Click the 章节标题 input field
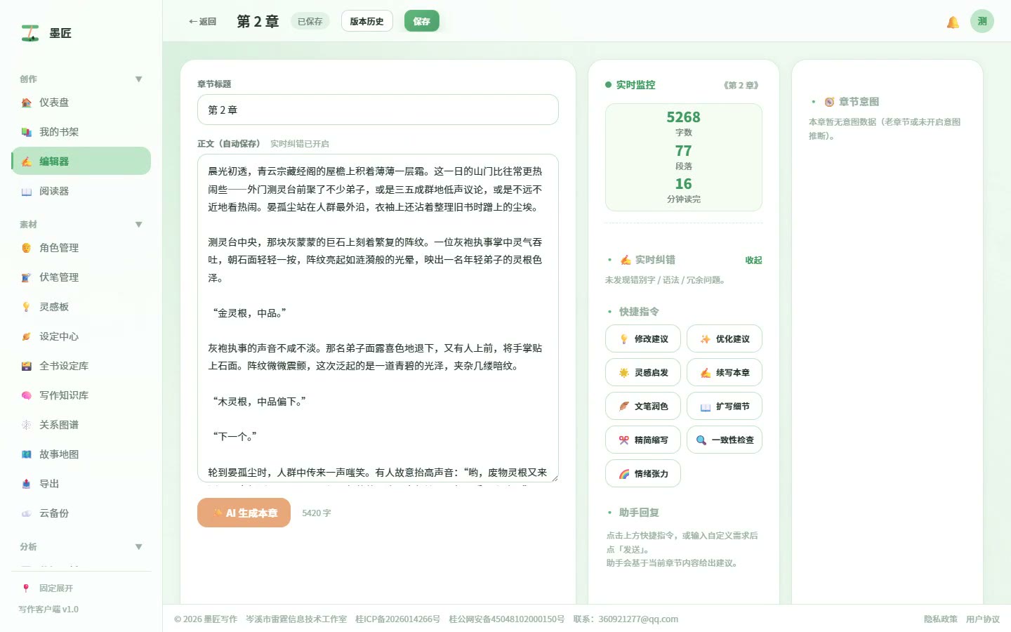Viewport: 1011px width, 632px height. click(x=378, y=110)
